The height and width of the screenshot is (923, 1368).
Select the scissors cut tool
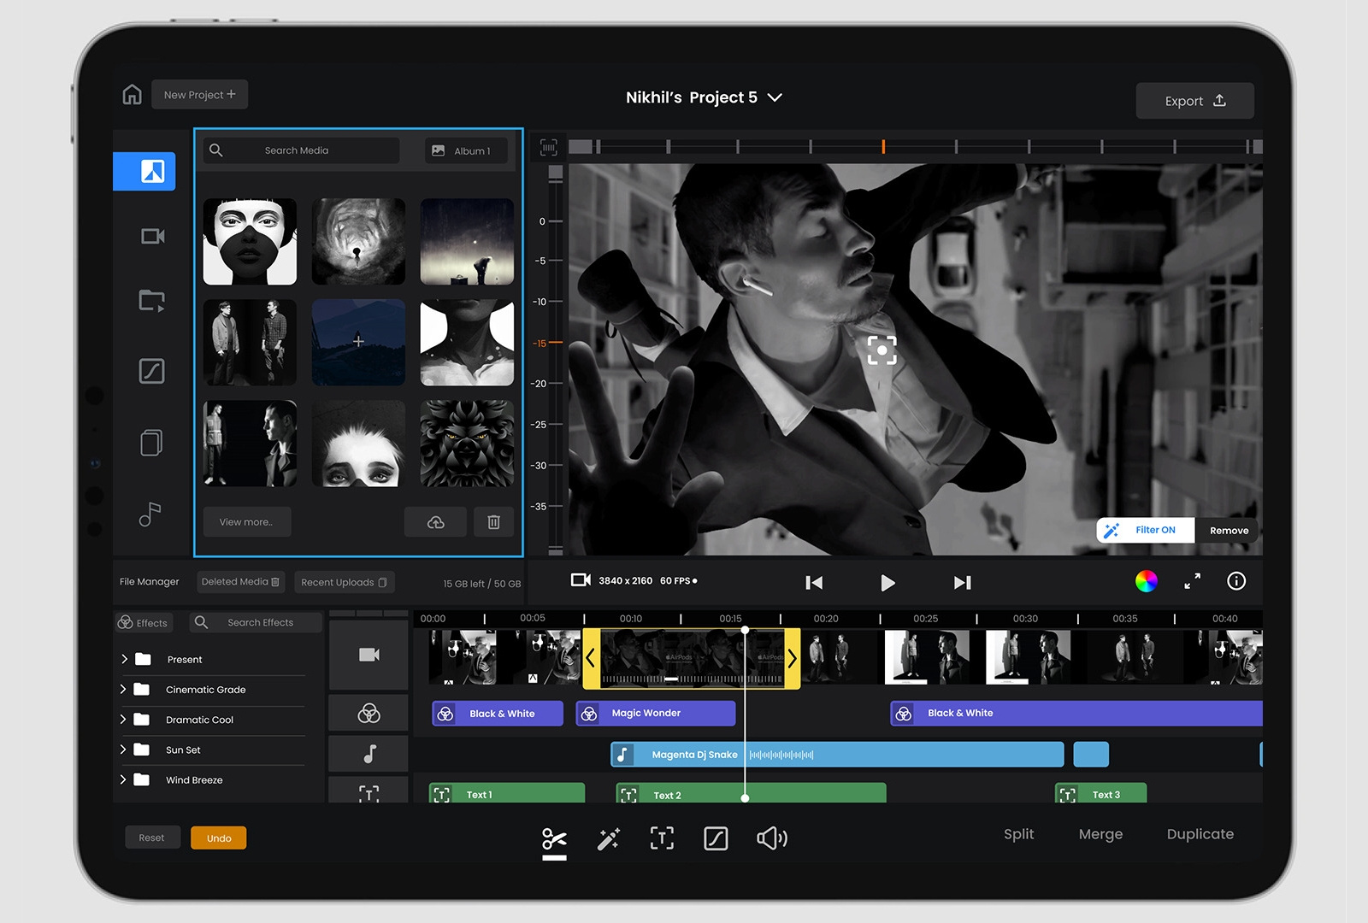553,838
